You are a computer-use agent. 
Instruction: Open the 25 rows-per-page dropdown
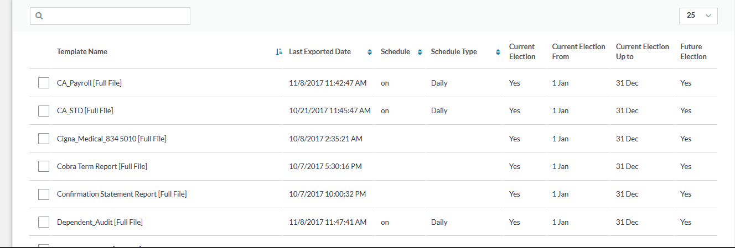coord(698,16)
